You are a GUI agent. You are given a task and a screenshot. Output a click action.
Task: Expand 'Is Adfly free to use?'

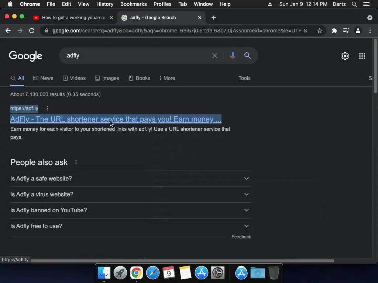pyautogui.click(x=130, y=226)
